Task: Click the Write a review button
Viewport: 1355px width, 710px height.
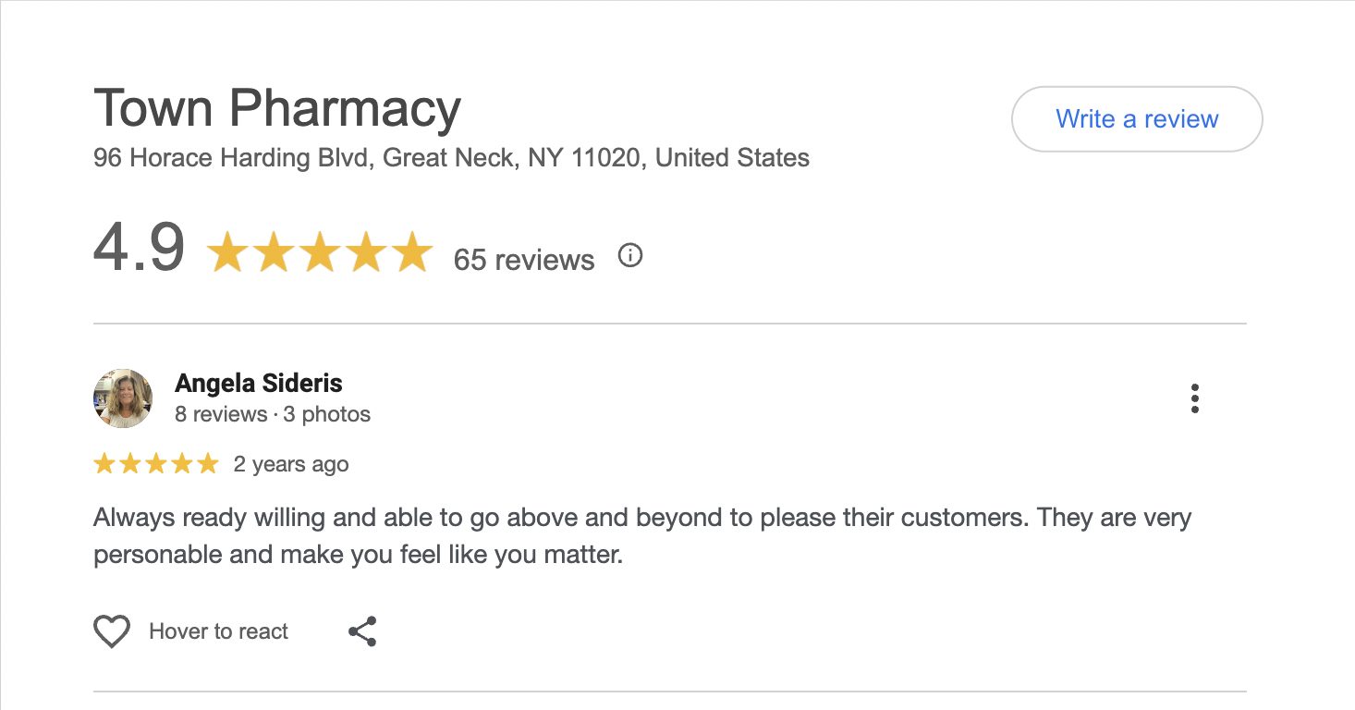Action: tap(1137, 119)
